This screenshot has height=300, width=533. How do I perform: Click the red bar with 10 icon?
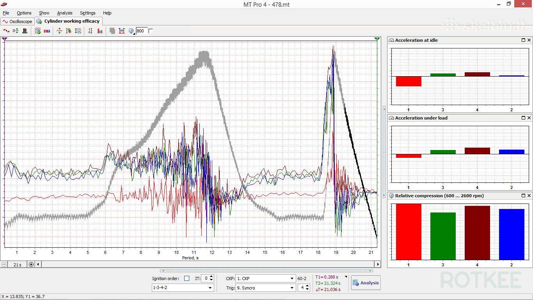(x=100, y=31)
